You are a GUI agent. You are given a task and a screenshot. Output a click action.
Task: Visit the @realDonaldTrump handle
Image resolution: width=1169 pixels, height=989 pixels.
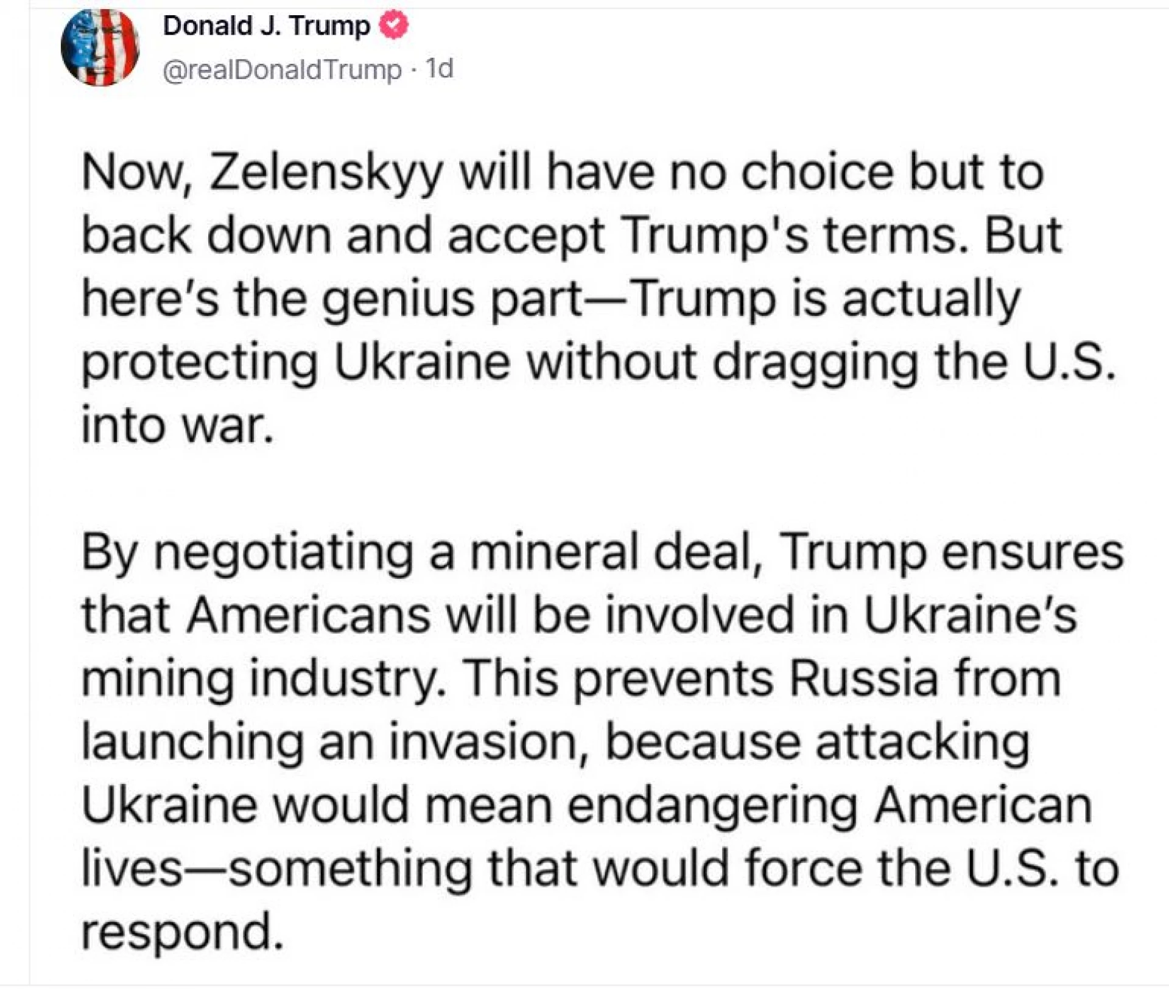(x=283, y=69)
